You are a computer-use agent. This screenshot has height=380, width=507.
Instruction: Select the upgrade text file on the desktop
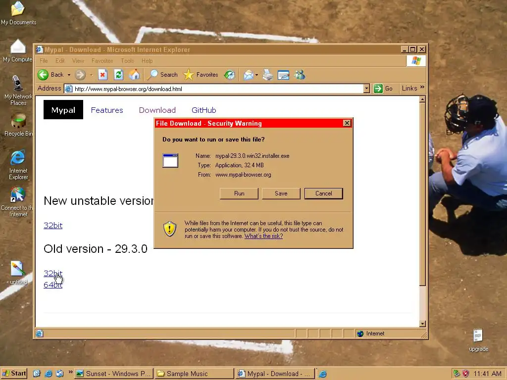click(478, 335)
